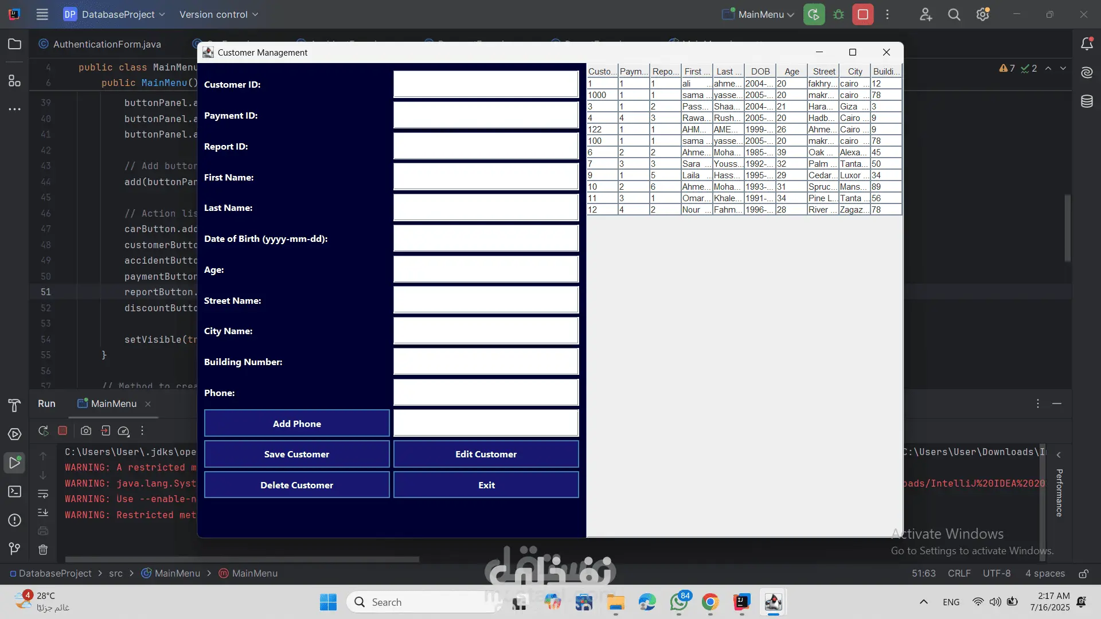Click the horizontal scrollbar in Run console
This screenshot has width=1101, height=619.
pyautogui.click(x=241, y=559)
